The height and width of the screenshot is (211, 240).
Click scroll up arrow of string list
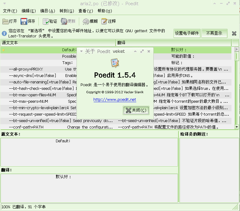click(237, 49)
